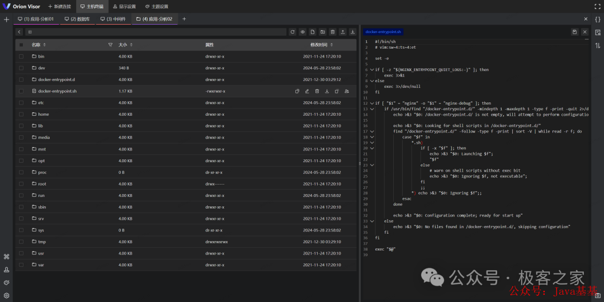Screen dimensions: 604x302
Task: Close the docker-entrypoint.sh editor panel
Action: click(x=585, y=32)
